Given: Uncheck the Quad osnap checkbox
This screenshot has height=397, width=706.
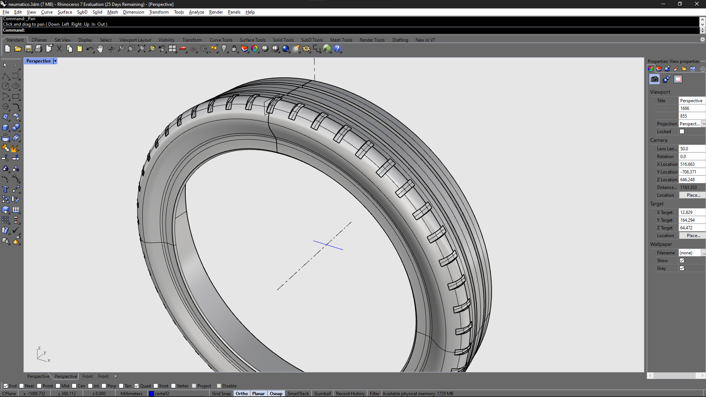Looking at the screenshot, I should [137, 386].
